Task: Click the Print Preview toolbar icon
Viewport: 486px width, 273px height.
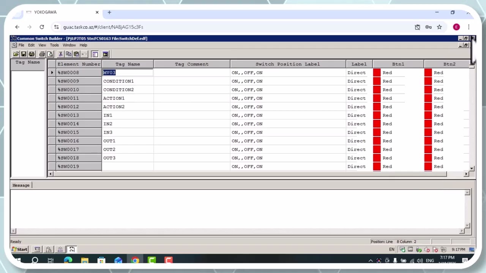Action: click(50, 54)
